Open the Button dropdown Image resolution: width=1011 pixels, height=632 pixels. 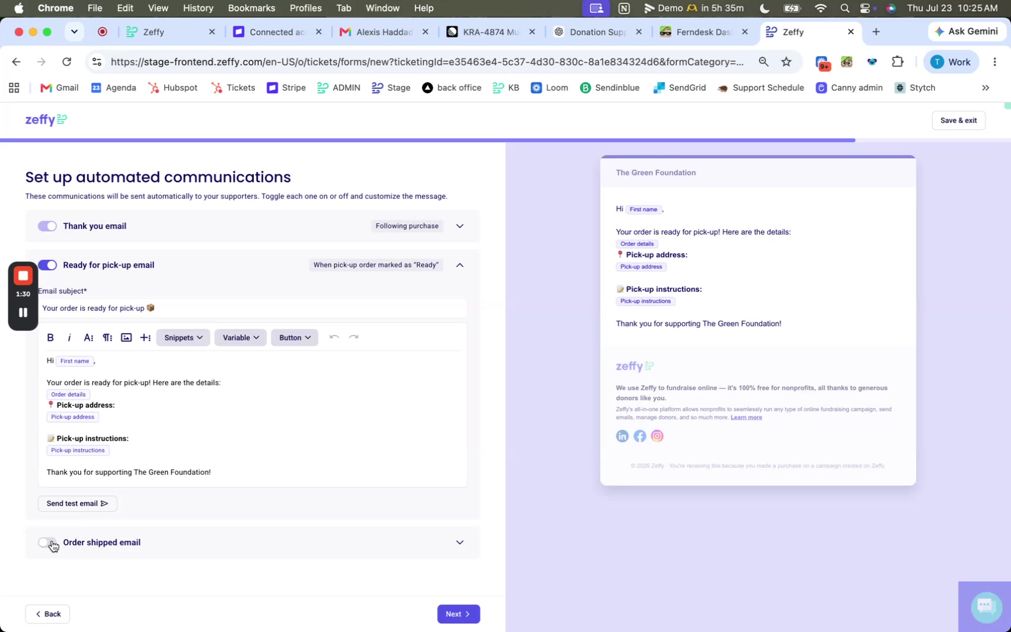294,338
